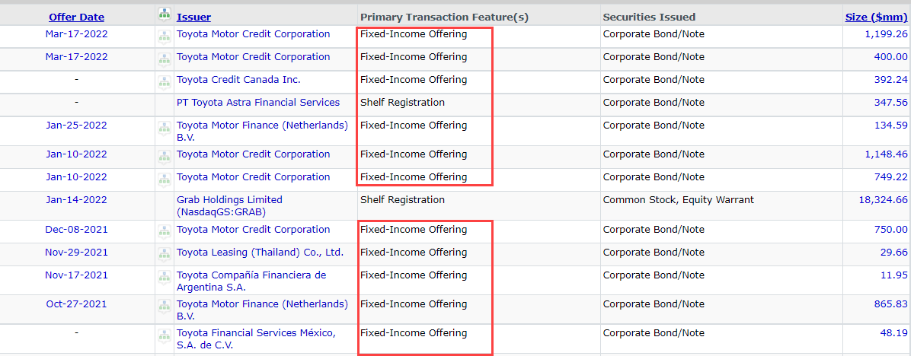This screenshot has height=356, width=914.
Task: Click the Jan-14-2022 offer date link
Action: click(76, 199)
